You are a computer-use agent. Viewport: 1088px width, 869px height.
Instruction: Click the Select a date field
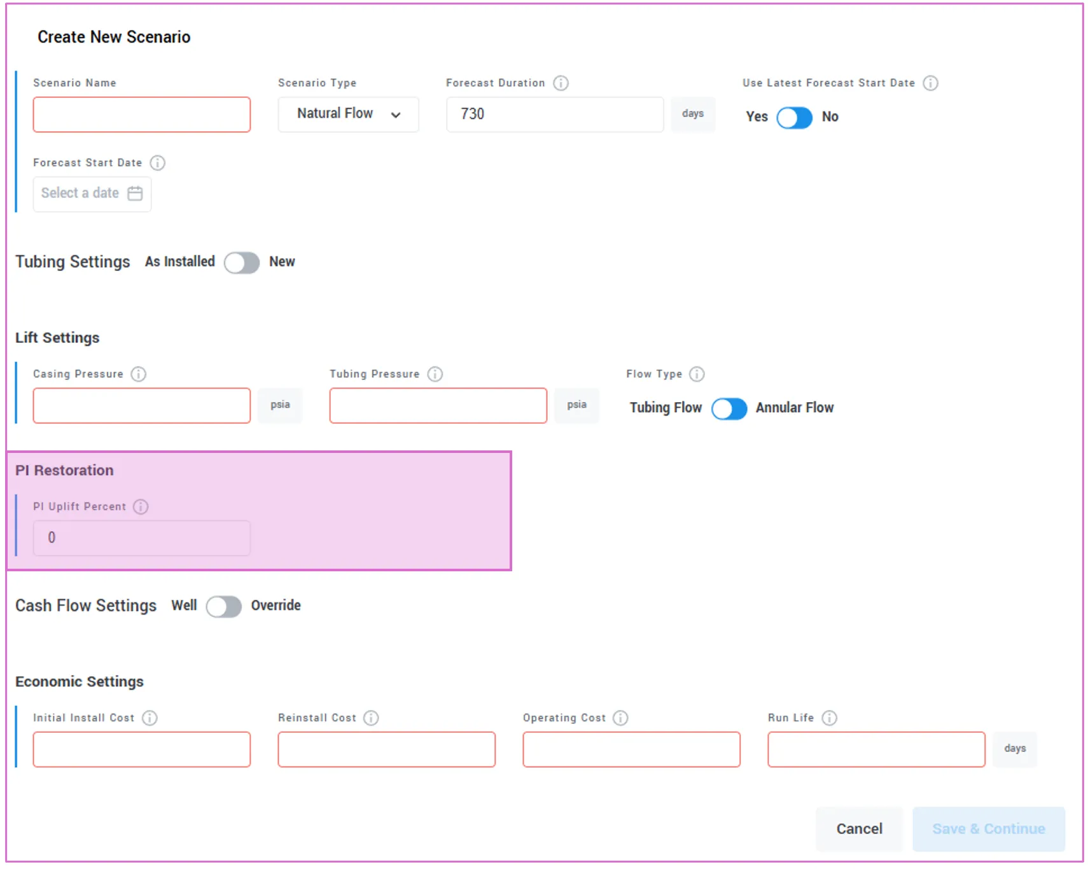pyautogui.click(x=92, y=193)
